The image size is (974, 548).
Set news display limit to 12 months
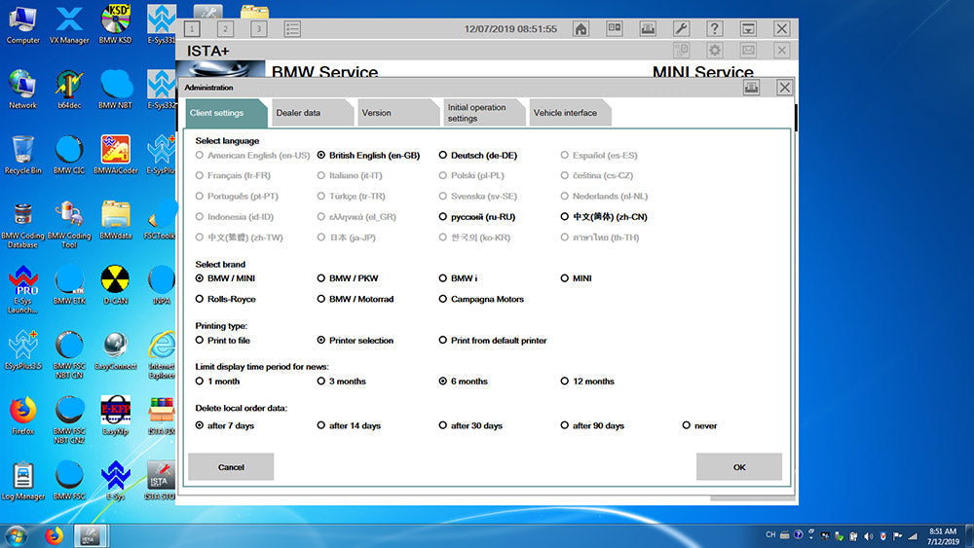[565, 382]
